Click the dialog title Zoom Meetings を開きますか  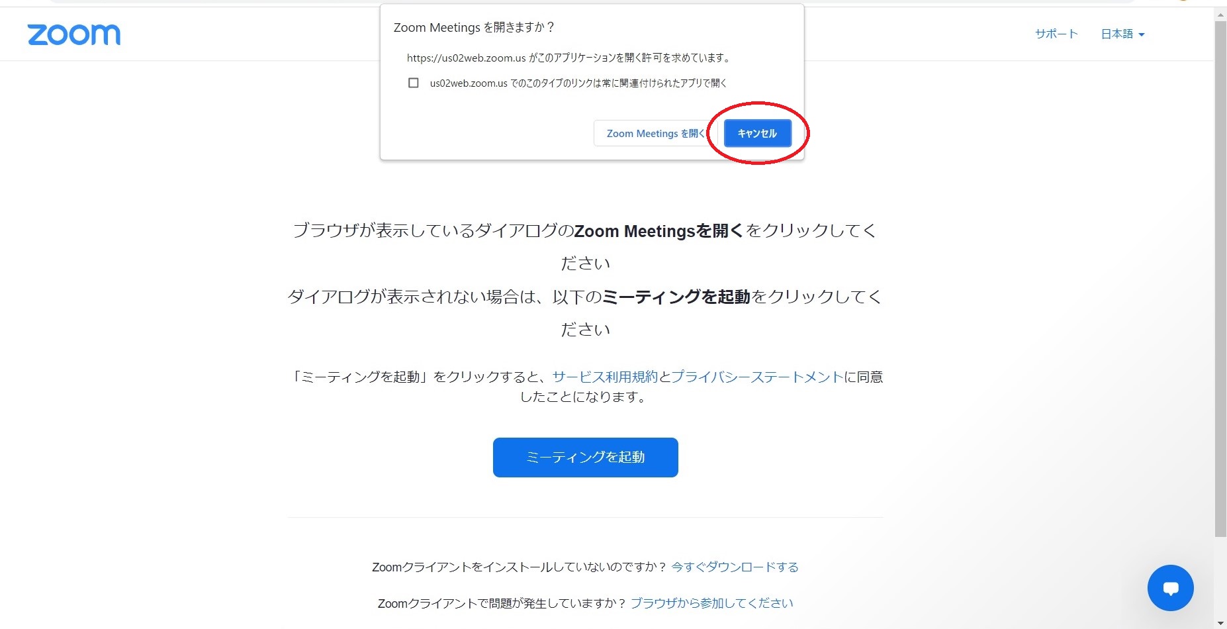click(474, 27)
